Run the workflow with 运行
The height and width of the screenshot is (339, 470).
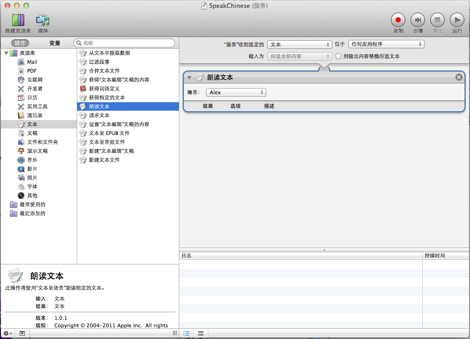tap(457, 20)
